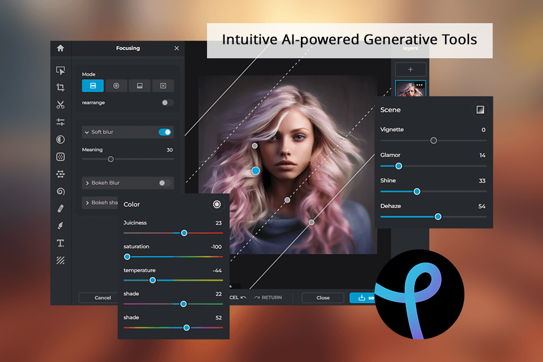Click the blue focus center handle
Screen dimensions: 543x362
256,171
